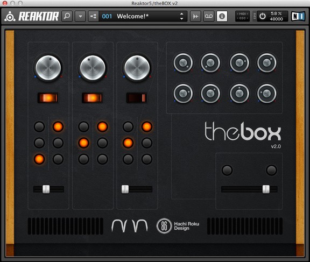Image resolution: width=310 pixels, height=262 pixels.
Task: Click third small knob in top row
Action: pos(239,63)
